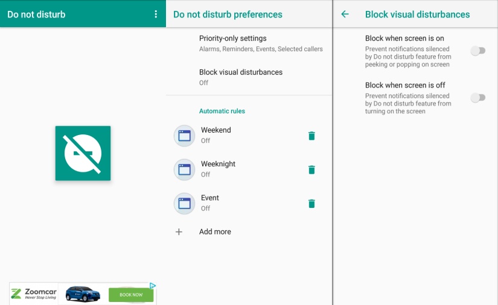This screenshot has width=498, height=305.
Task: Click the Weekend rule calendar icon
Action: tap(184, 136)
